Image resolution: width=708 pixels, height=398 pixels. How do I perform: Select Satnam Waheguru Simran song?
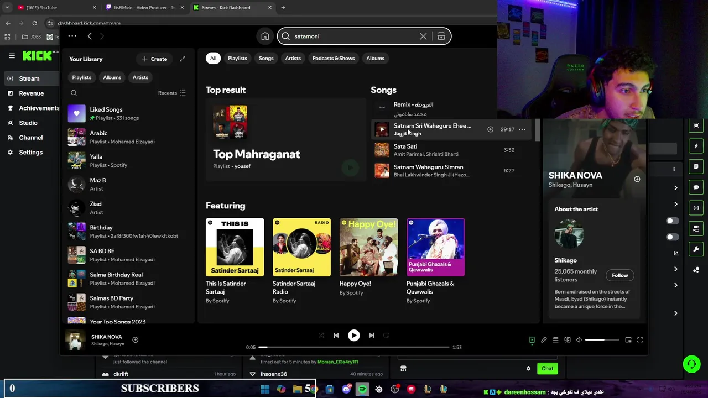tap(452, 170)
